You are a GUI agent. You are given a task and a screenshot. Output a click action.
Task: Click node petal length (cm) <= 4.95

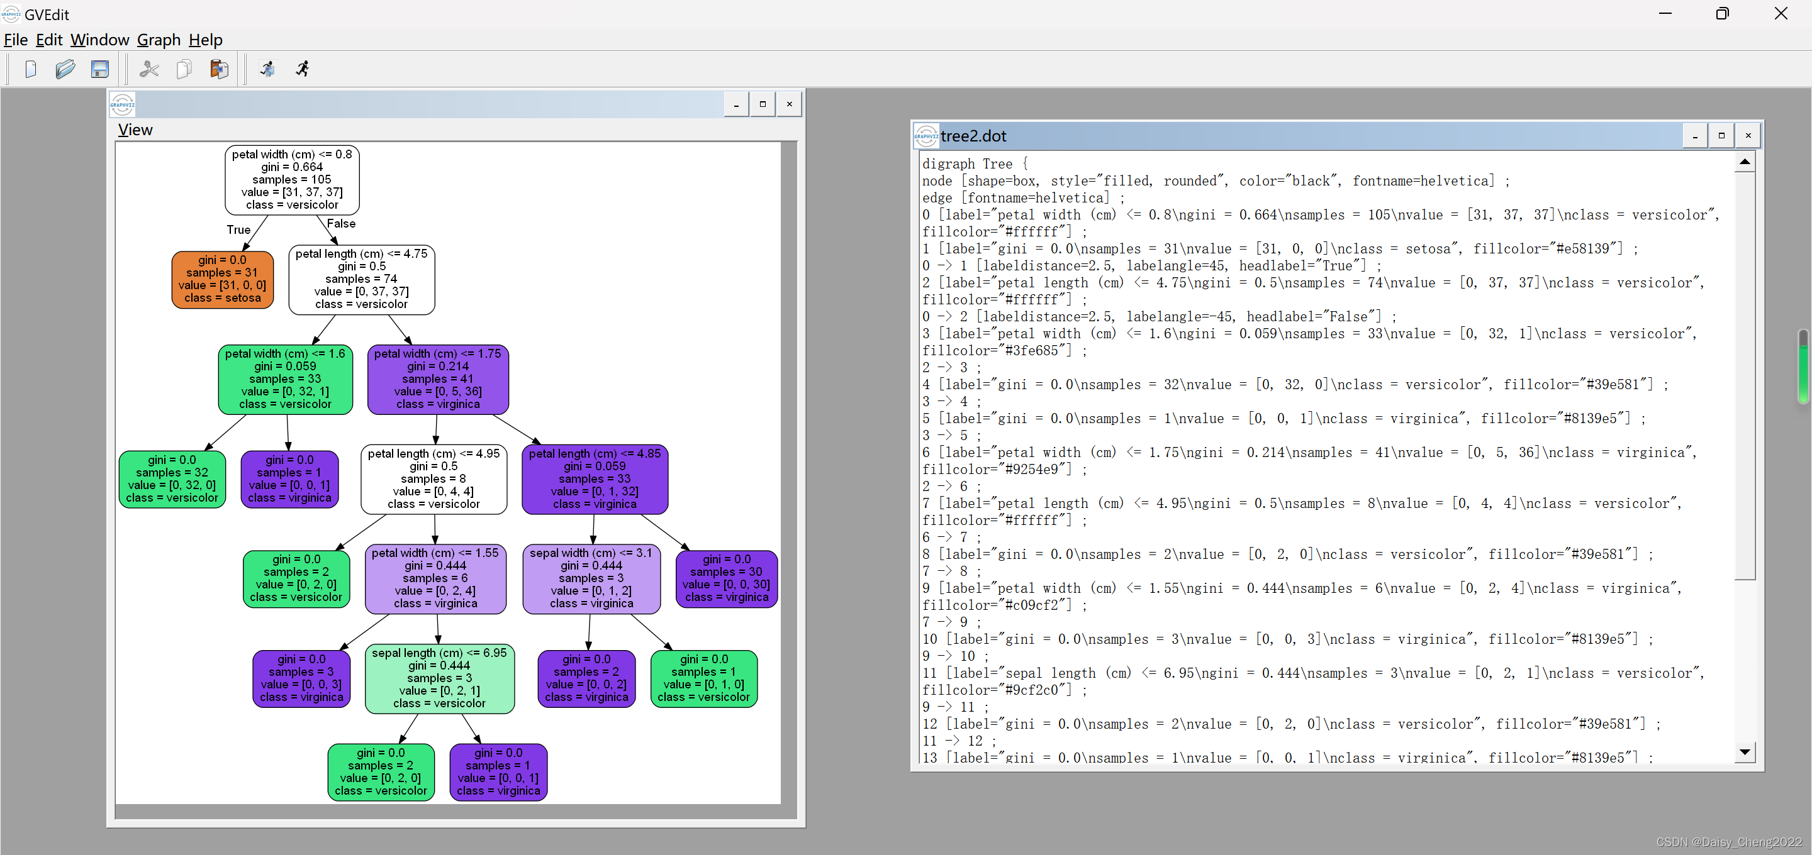coord(434,479)
